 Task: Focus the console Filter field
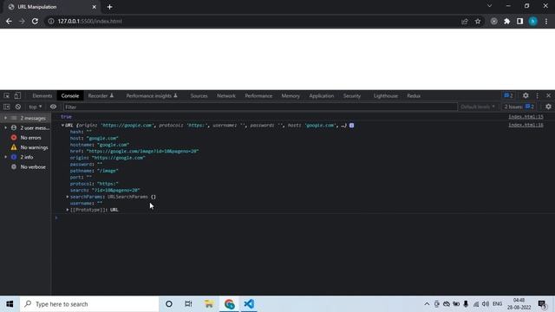pyautogui.click(x=260, y=107)
